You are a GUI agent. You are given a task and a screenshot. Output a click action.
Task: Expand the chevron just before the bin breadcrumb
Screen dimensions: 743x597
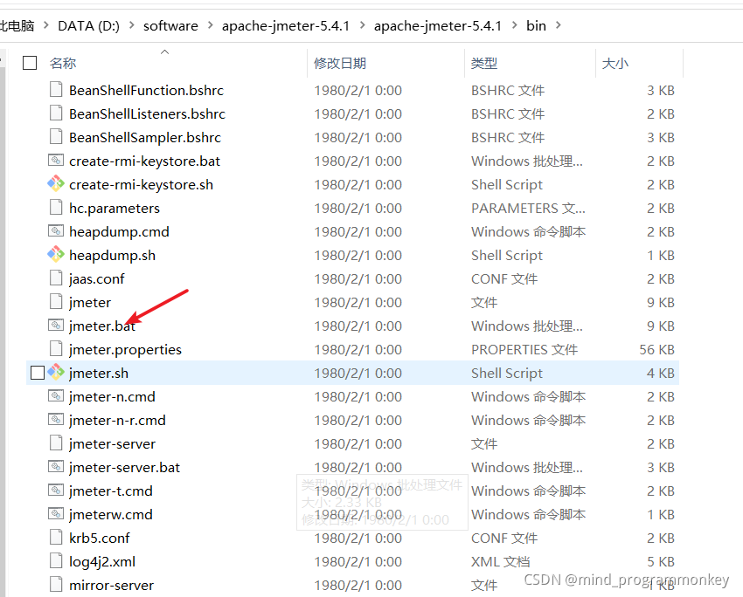tap(515, 25)
